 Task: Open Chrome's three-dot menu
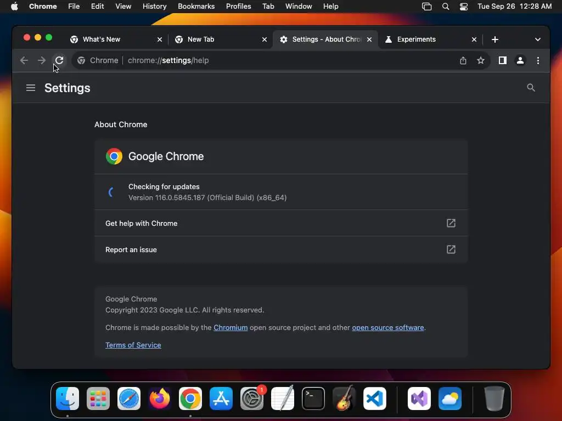pos(538,60)
